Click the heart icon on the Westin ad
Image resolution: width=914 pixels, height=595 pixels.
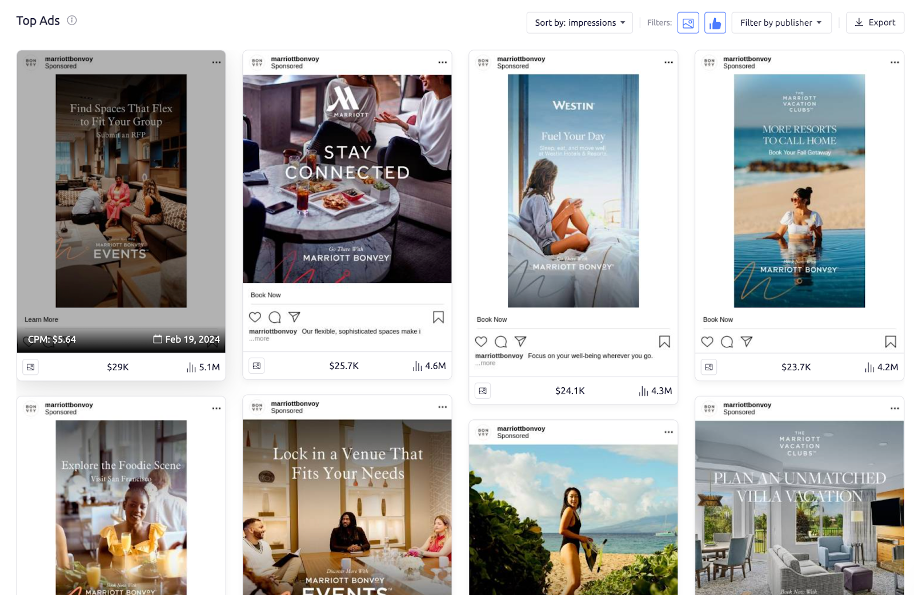pyautogui.click(x=481, y=342)
